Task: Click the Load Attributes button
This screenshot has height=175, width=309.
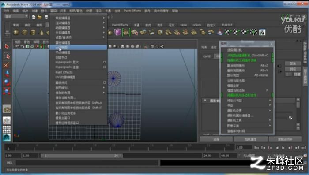Action: pyautogui.click(x=250, y=139)
